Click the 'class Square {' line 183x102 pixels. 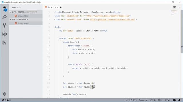coord(71,42)
